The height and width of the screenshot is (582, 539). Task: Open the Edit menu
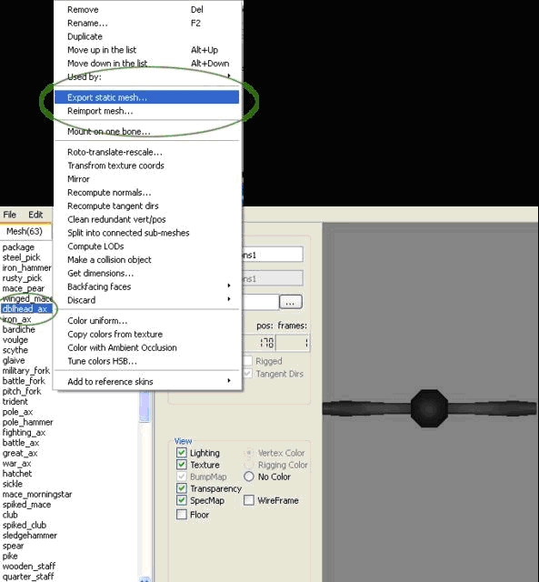(35, 215)
